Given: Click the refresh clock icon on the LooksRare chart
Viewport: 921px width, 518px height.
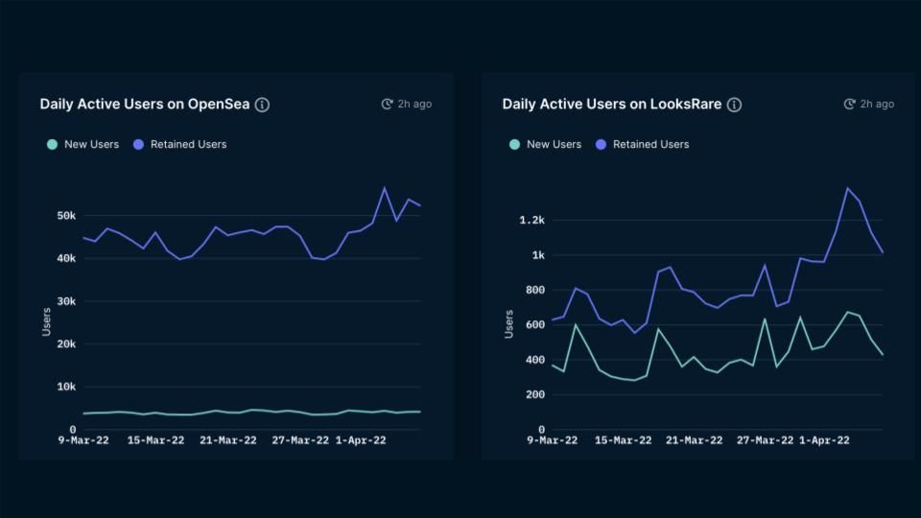Looking at the screenshot, I should (x=849, y=104).
